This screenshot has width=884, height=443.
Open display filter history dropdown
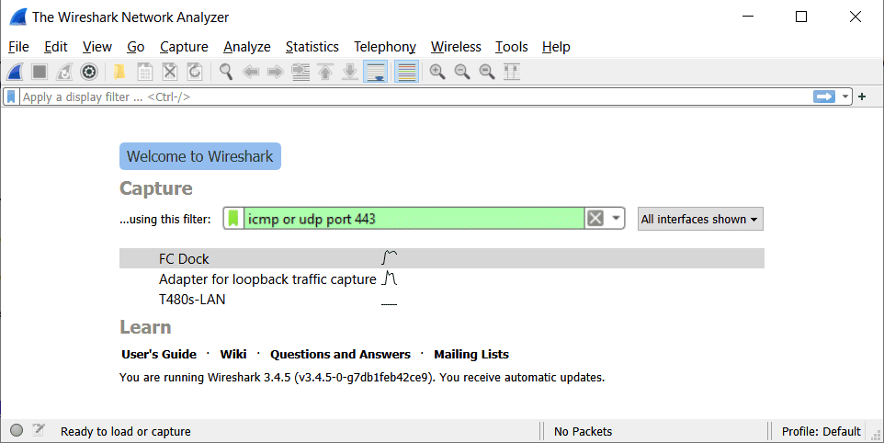click(x=844, y=97)
